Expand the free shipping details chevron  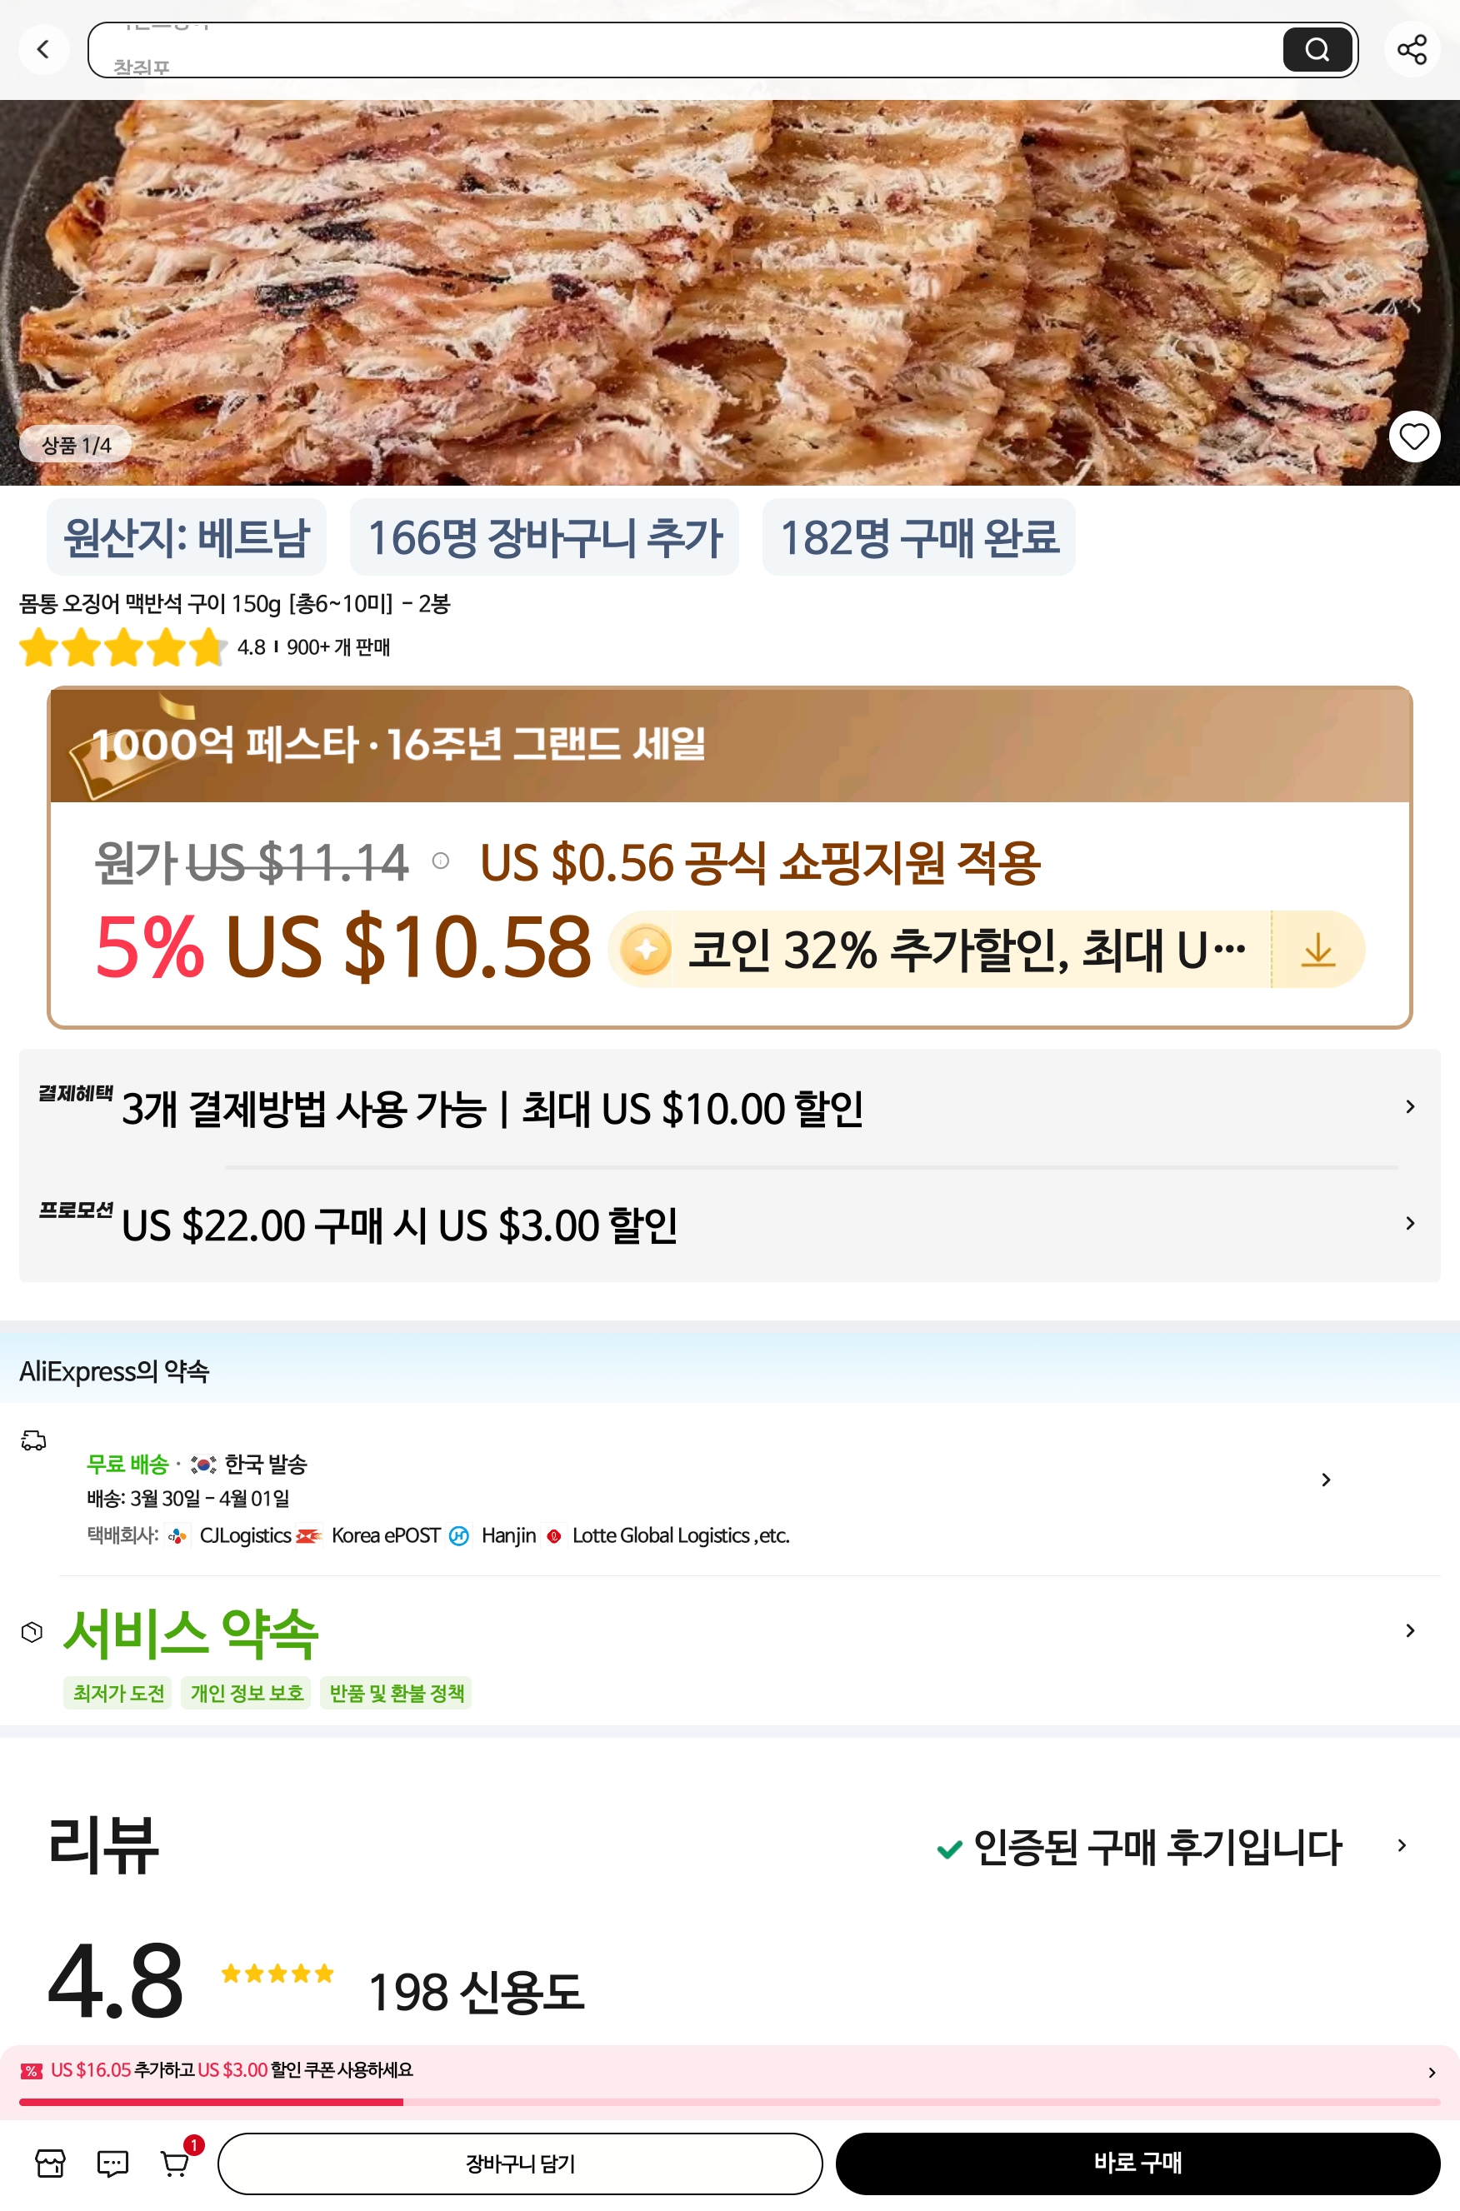[1326, 1480]
